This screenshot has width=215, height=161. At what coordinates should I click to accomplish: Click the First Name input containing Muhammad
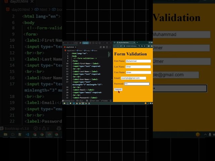tap(138, 61)
